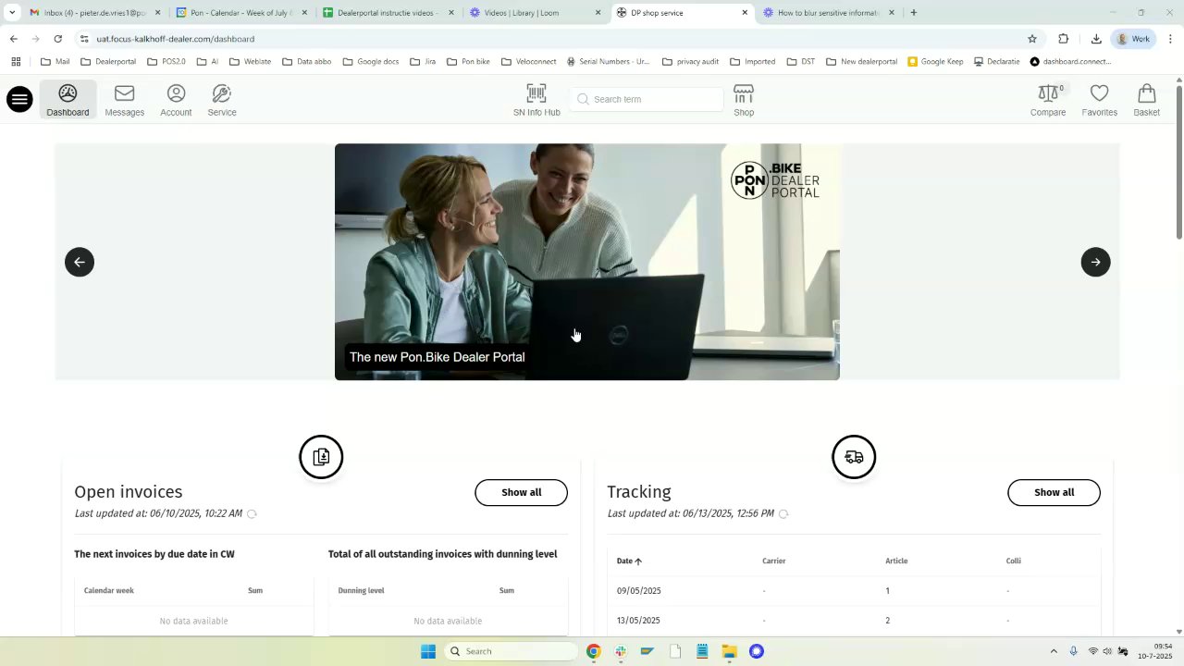Switch to the Pon Calendar tab
Image resolution: width=1184 pixels, height=666 pixels.
(x=240, y=13)
